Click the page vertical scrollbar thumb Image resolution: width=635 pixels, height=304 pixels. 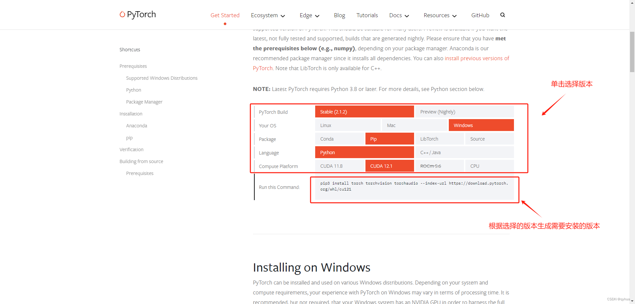[x=632, y=52]
